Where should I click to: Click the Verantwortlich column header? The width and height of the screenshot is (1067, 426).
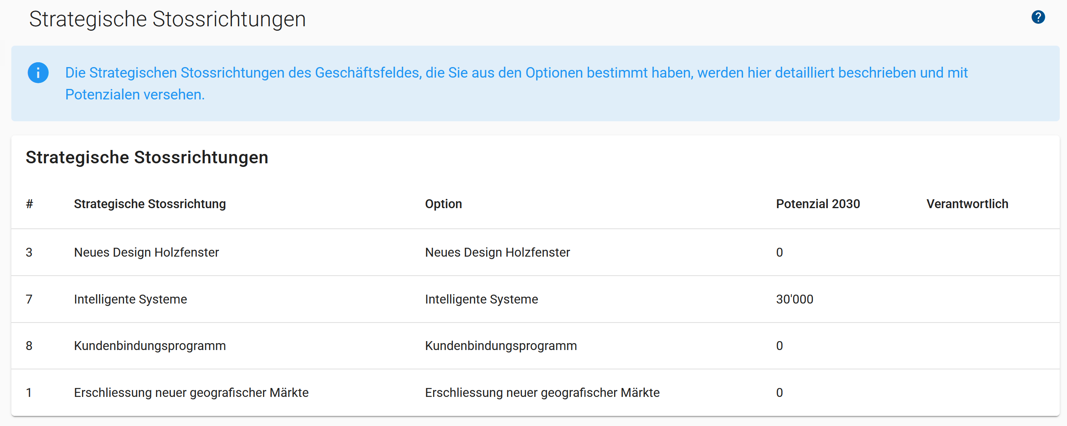[967, 204]
